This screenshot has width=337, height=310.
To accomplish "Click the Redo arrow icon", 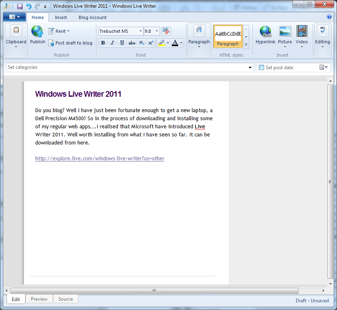I will coord(37,6).
